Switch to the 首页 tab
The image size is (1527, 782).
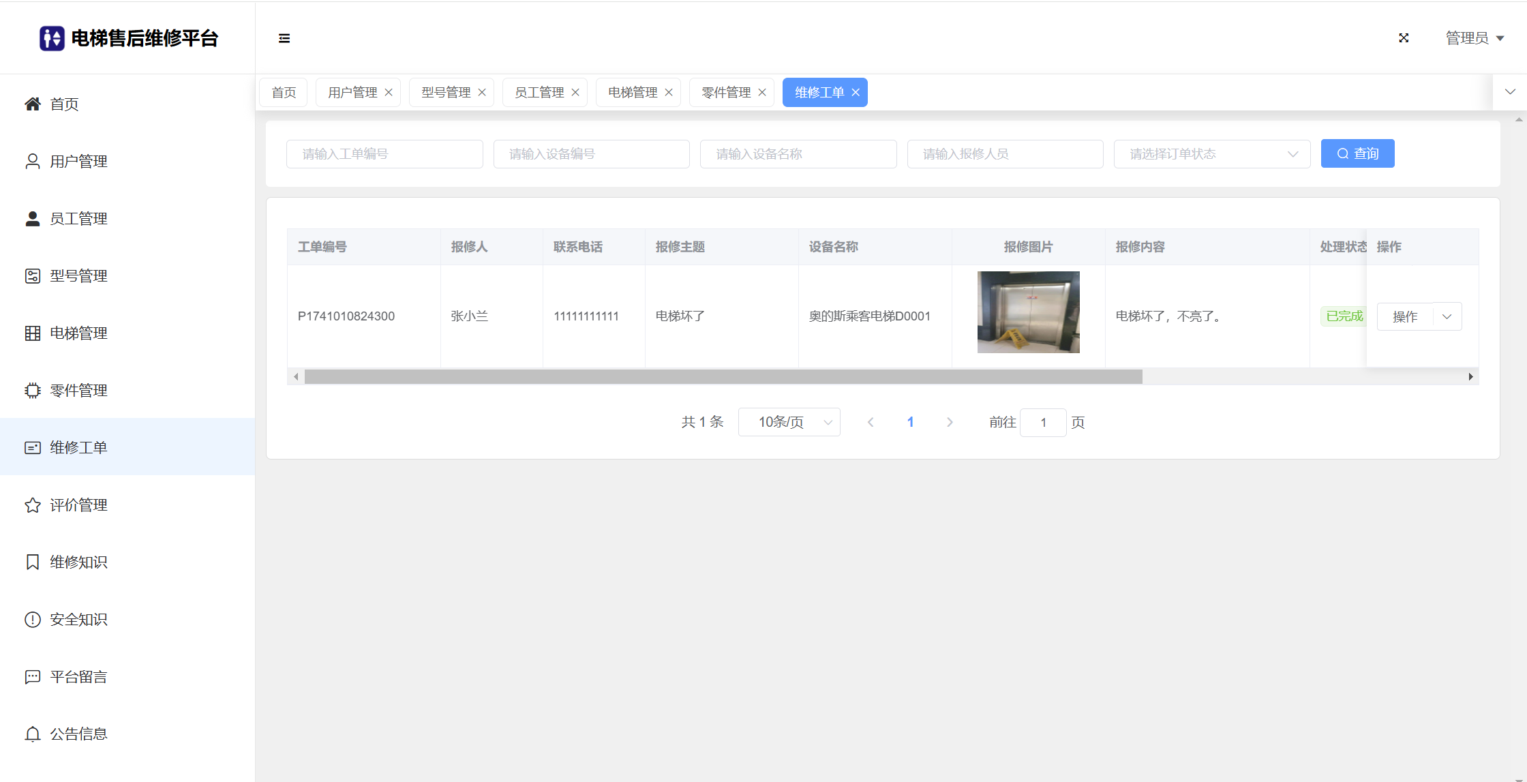tap(284, 93)
